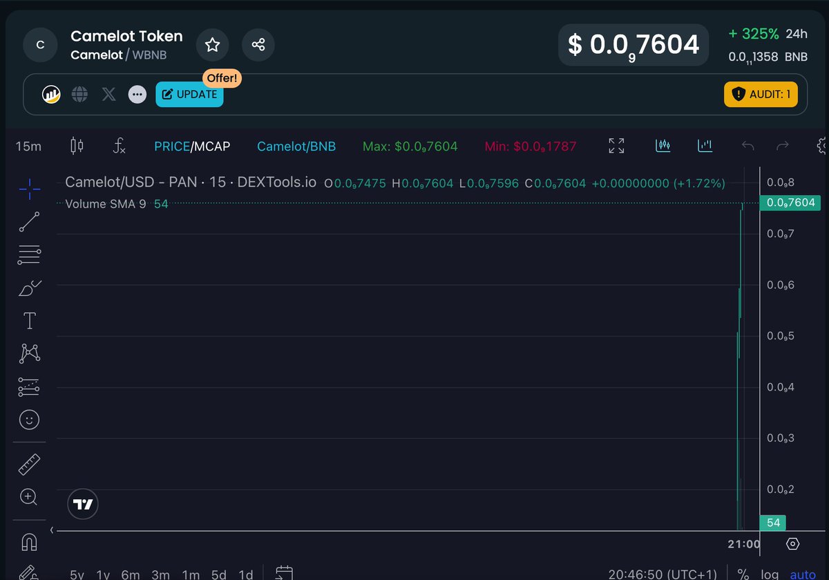Select the brush drawing tool

click(29, 288)
